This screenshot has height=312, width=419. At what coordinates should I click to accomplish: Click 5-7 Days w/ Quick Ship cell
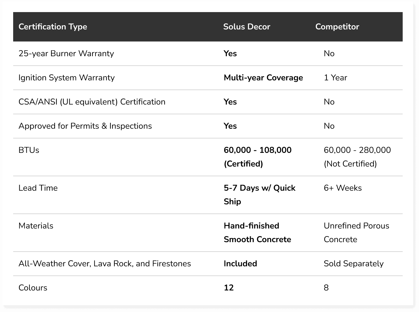(x=259, y=195)
